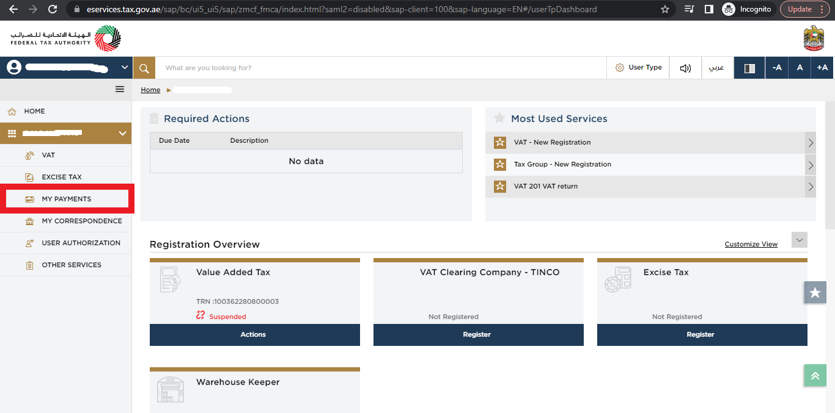Open HOME in the sidebar
835x413 pixels.
[66, 111]
